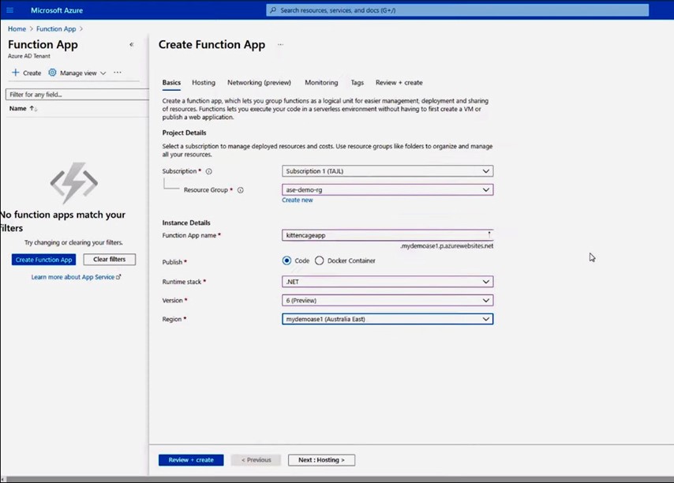Open the Resource Group dropdown

(388, 190)
